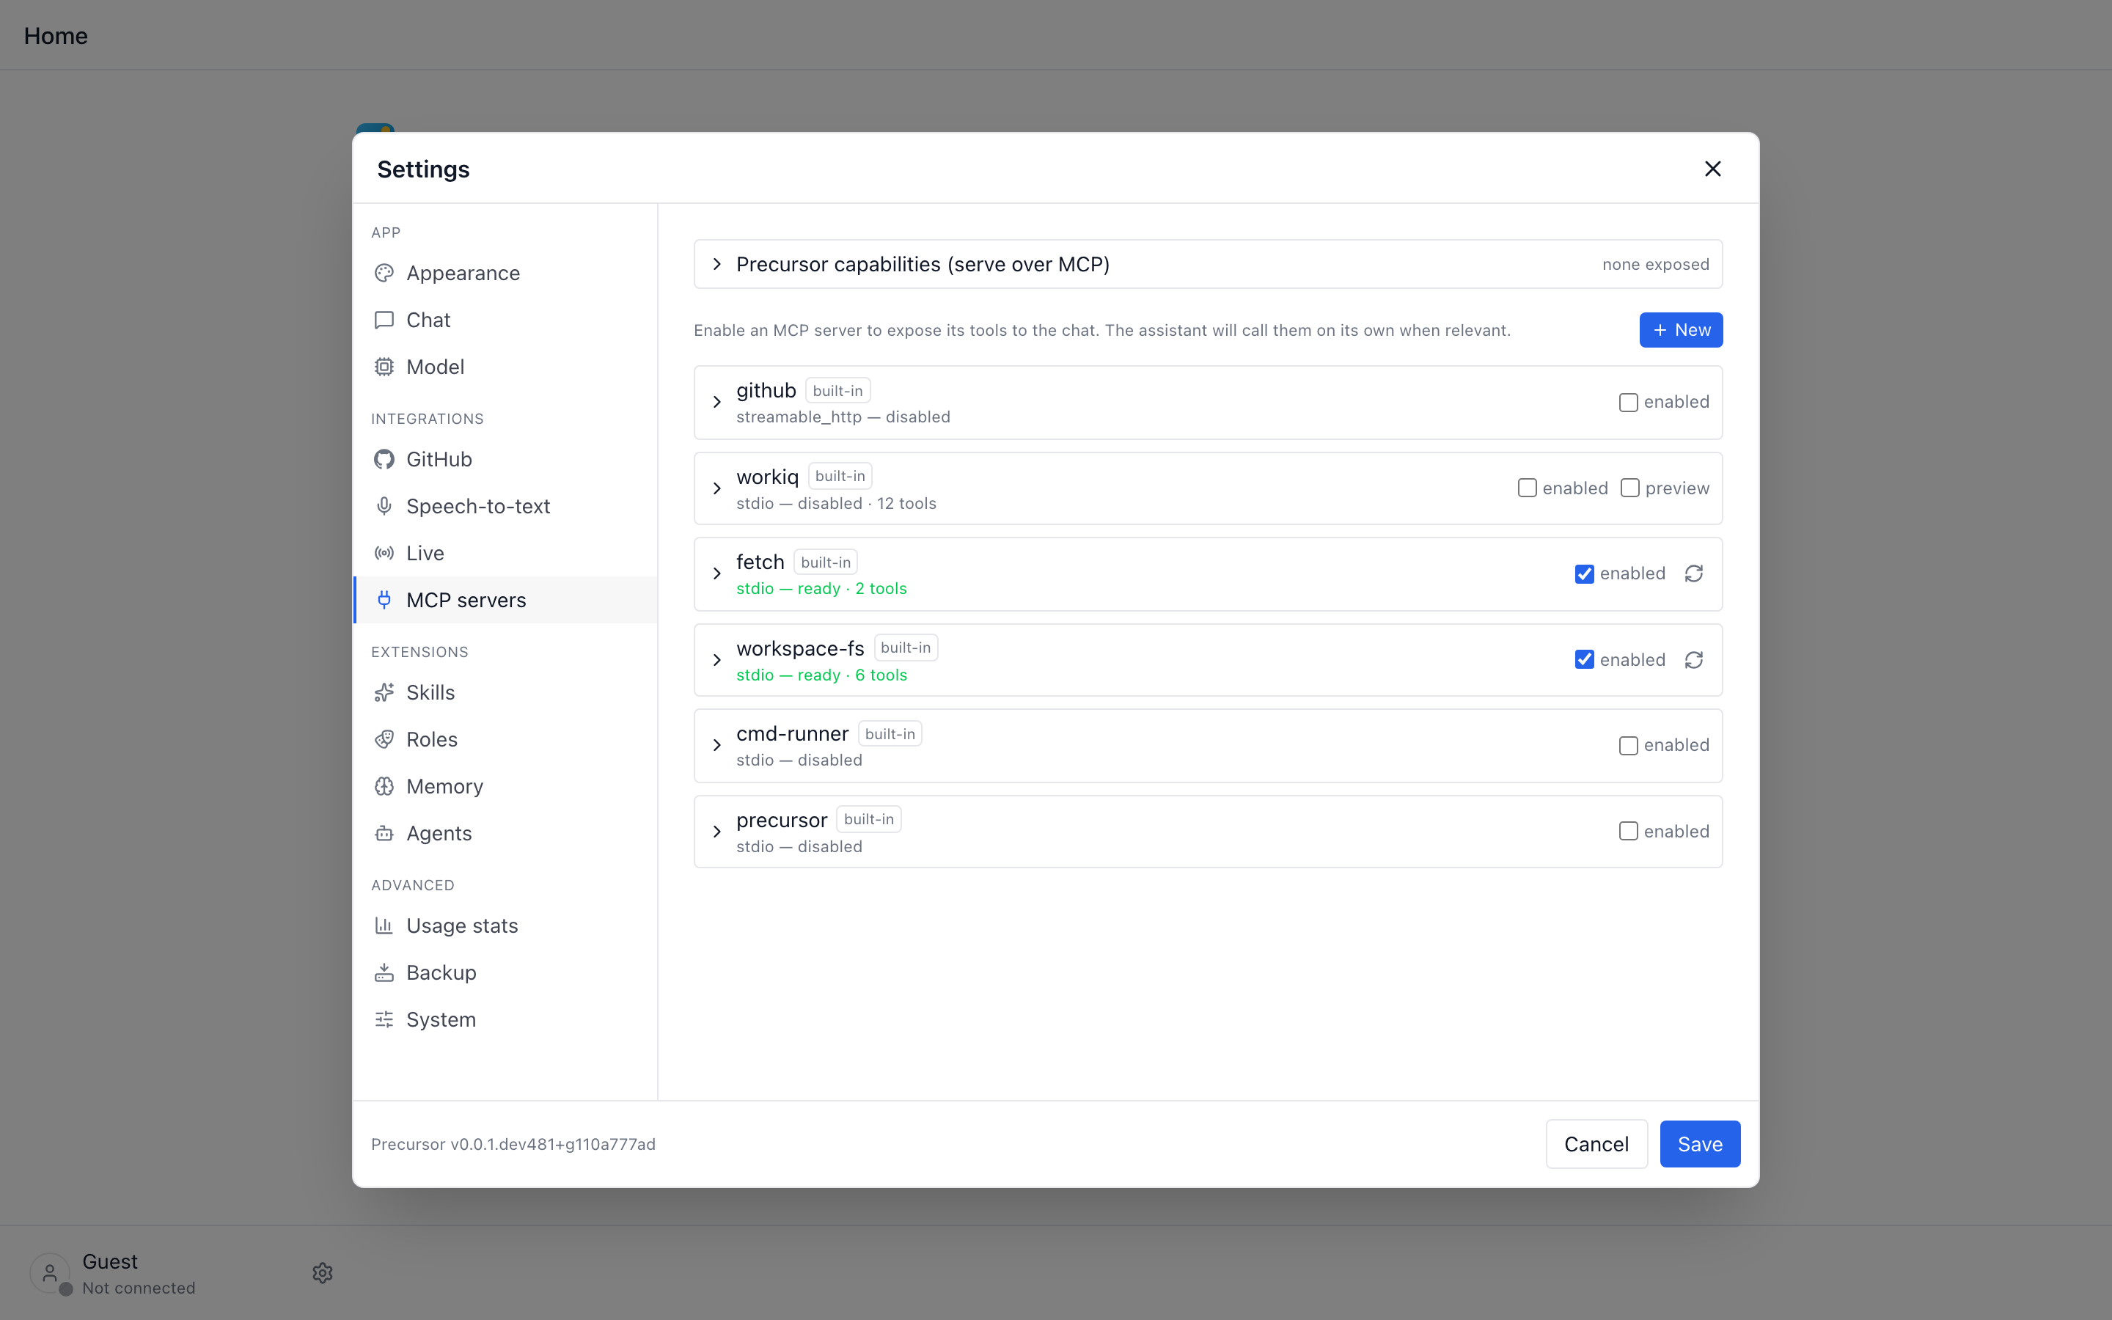
Task: Expand the fetch server row
Action: tap(716, 573)
